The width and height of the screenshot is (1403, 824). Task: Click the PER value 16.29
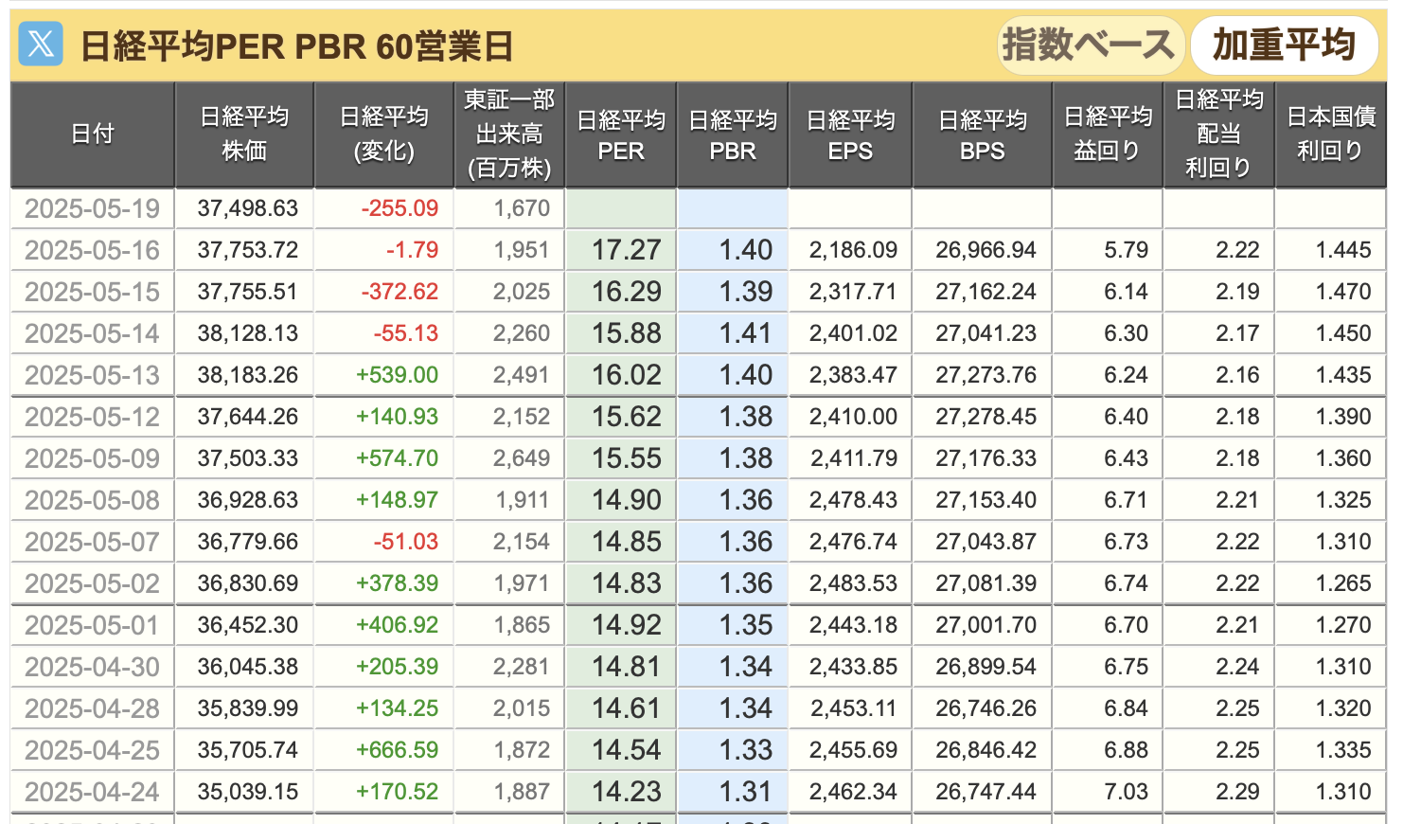[627, 292]
